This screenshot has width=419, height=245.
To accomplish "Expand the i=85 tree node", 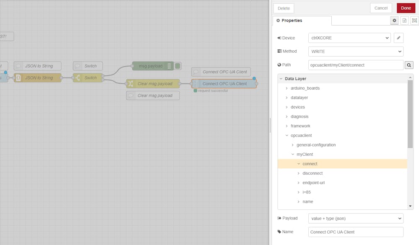I will (298, 192).
